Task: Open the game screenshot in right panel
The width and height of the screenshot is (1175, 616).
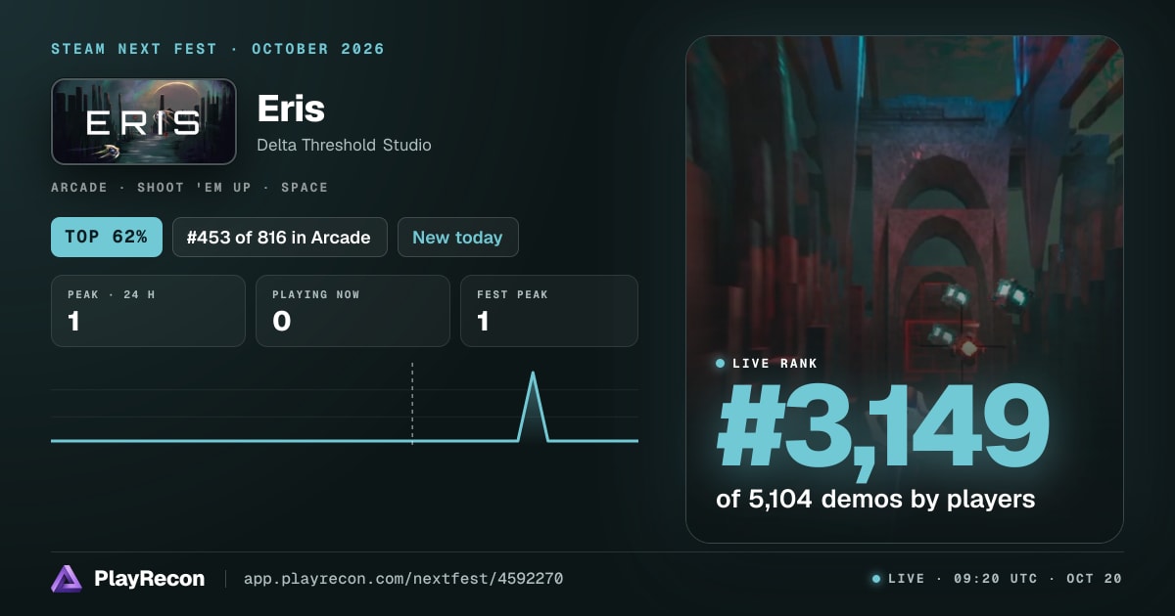Action: pyautogui.click(x=905, y=288)
